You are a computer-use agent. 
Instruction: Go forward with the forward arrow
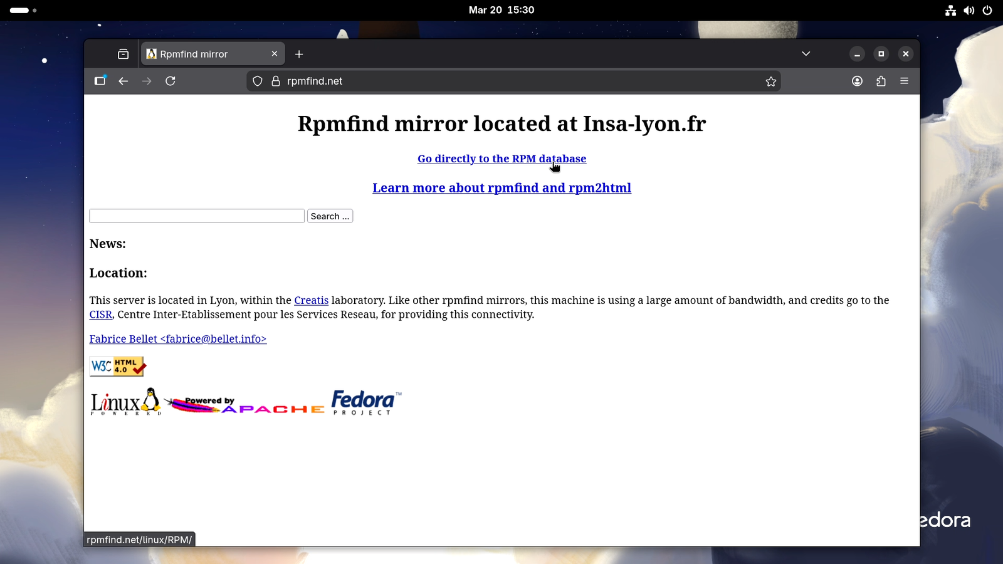coord(147,81)
